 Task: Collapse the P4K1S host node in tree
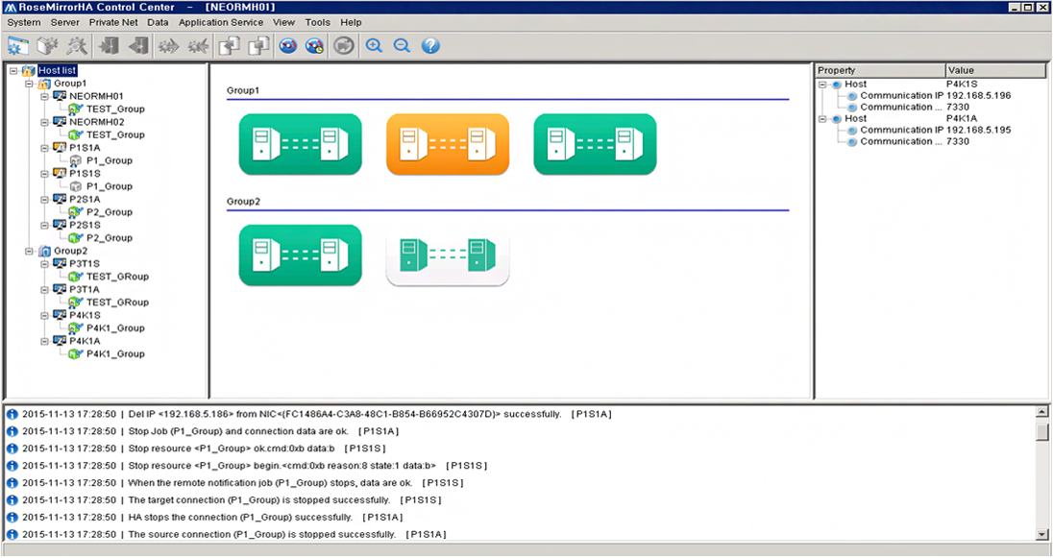tap(44, 316)
